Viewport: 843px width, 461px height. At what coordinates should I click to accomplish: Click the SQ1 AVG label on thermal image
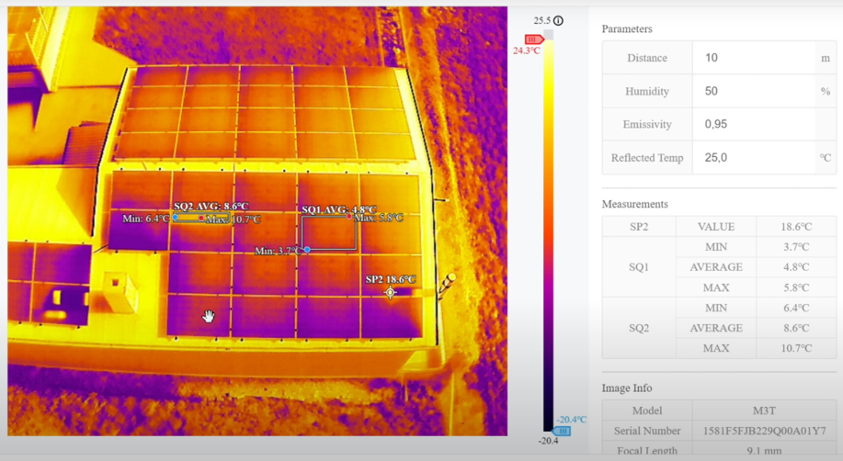pyautogui.click(x=338, y=209)
